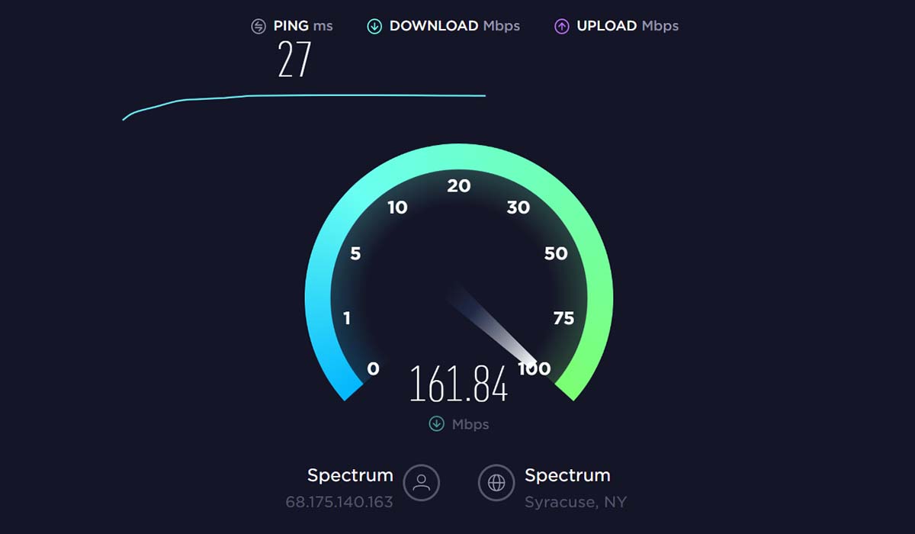
Task: Click the user profile icon next to Spectrum
Action: tap(421, 482)
